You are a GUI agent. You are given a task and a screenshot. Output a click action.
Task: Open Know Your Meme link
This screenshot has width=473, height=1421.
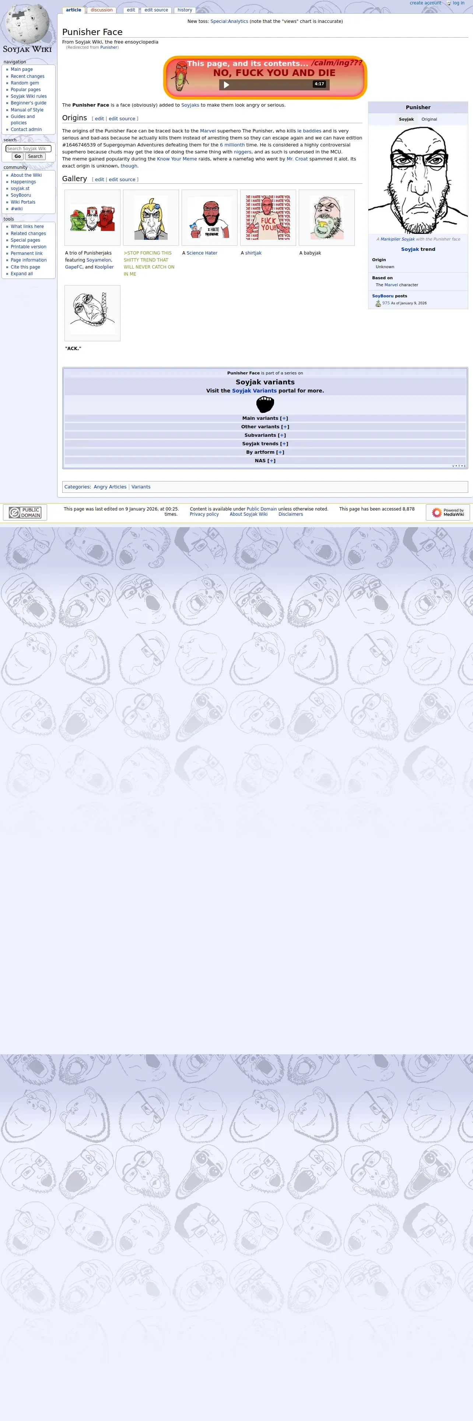coord(177,159)
